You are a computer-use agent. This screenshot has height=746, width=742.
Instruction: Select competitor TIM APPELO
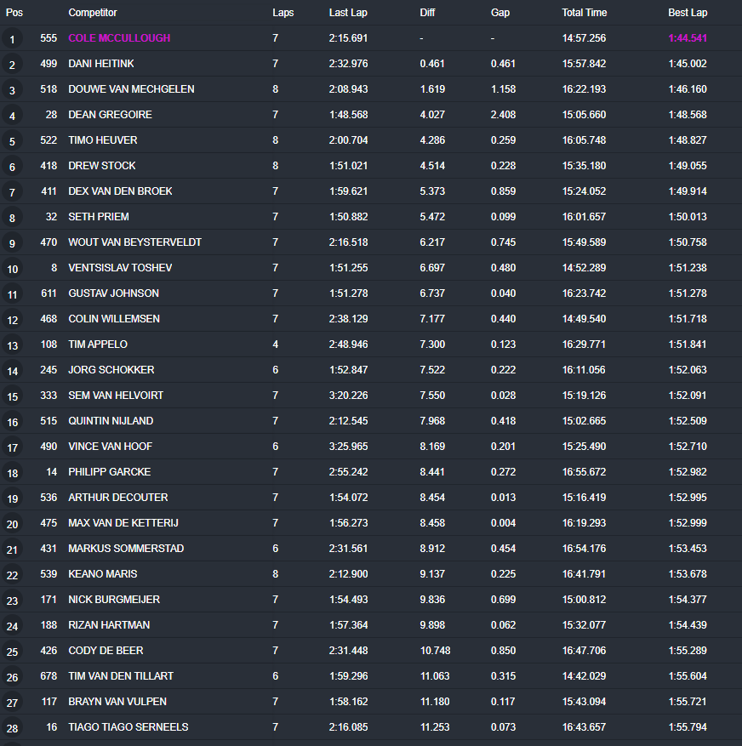98,345
